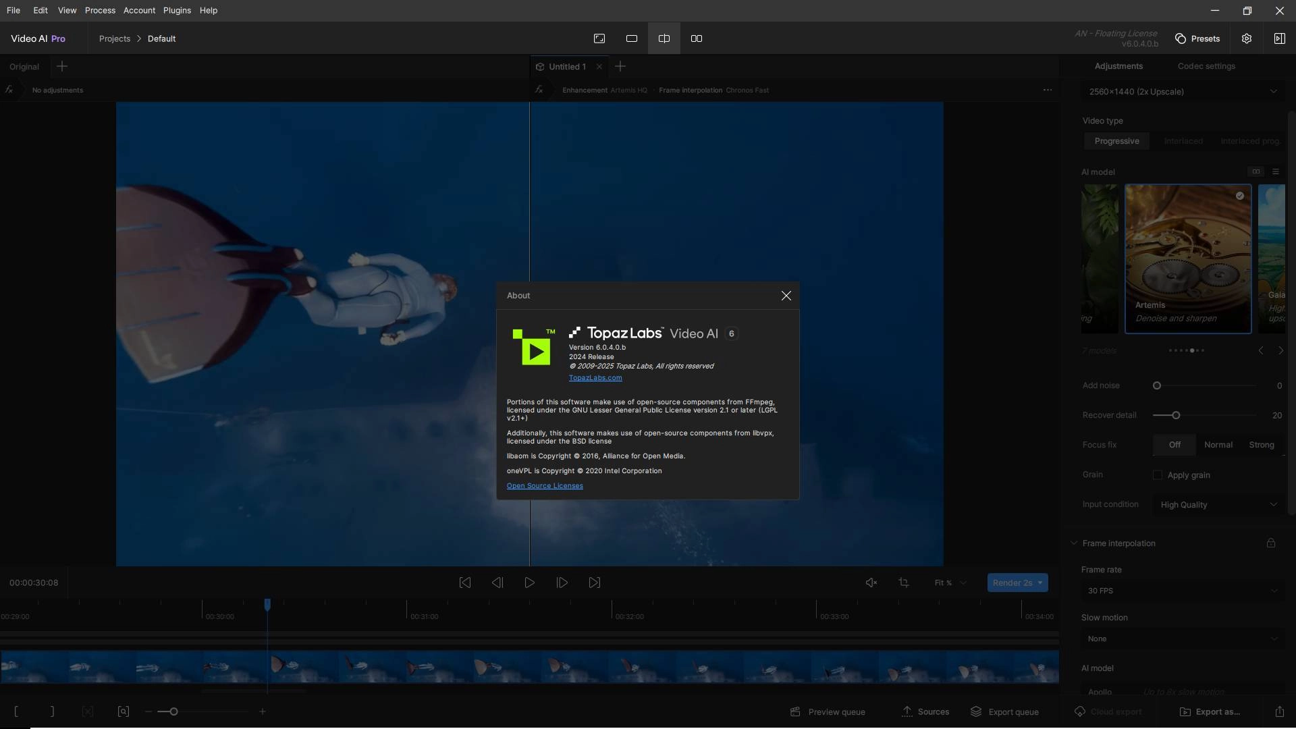Image resolution: width=1296 pixels, height=729 pixels.
Task: Select single view layout icon
Action: [632, 38]
